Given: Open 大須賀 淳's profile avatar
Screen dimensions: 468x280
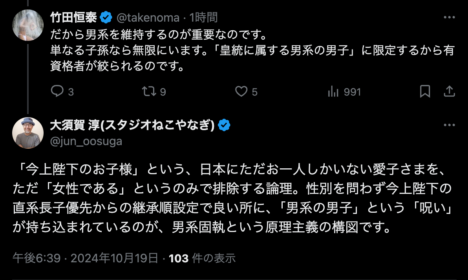Looking at the screenshot, I should coord(28,133).
